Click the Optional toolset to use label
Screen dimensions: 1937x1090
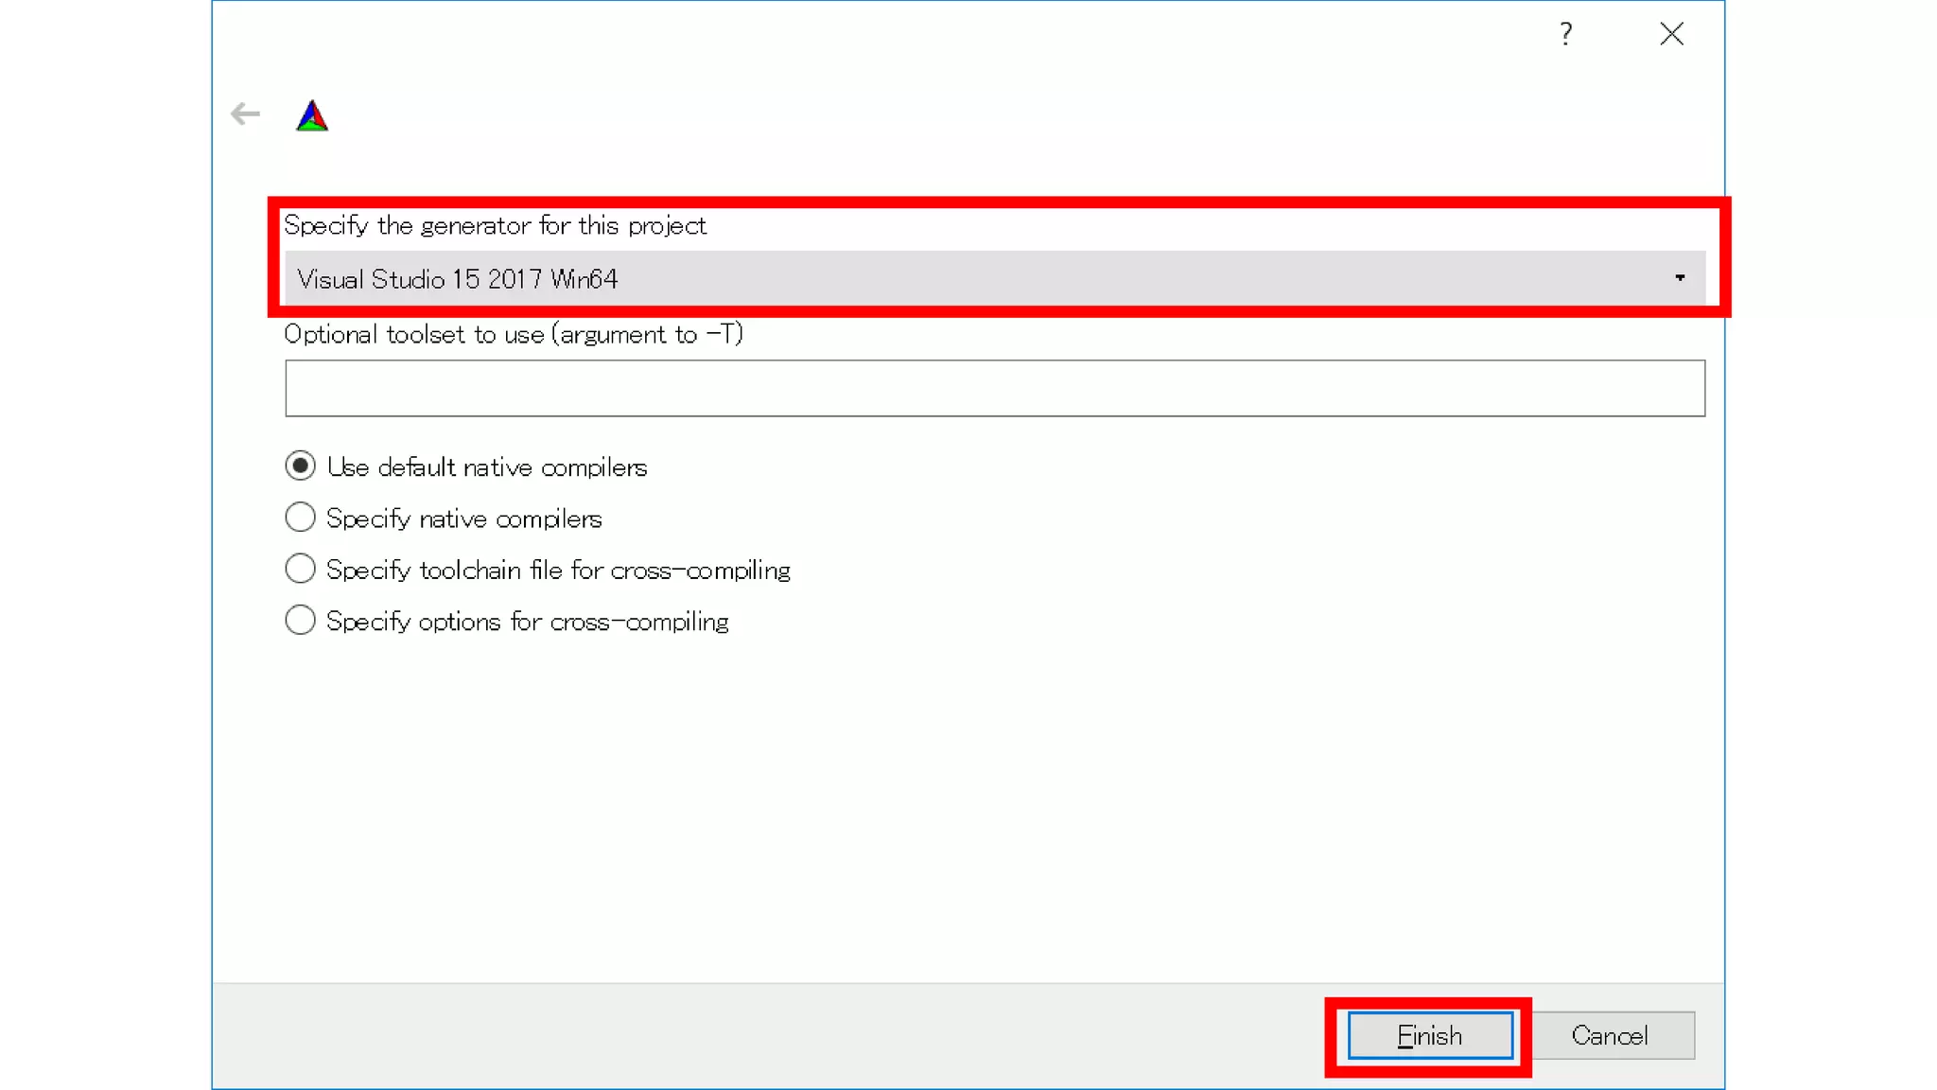click(513, 335)
